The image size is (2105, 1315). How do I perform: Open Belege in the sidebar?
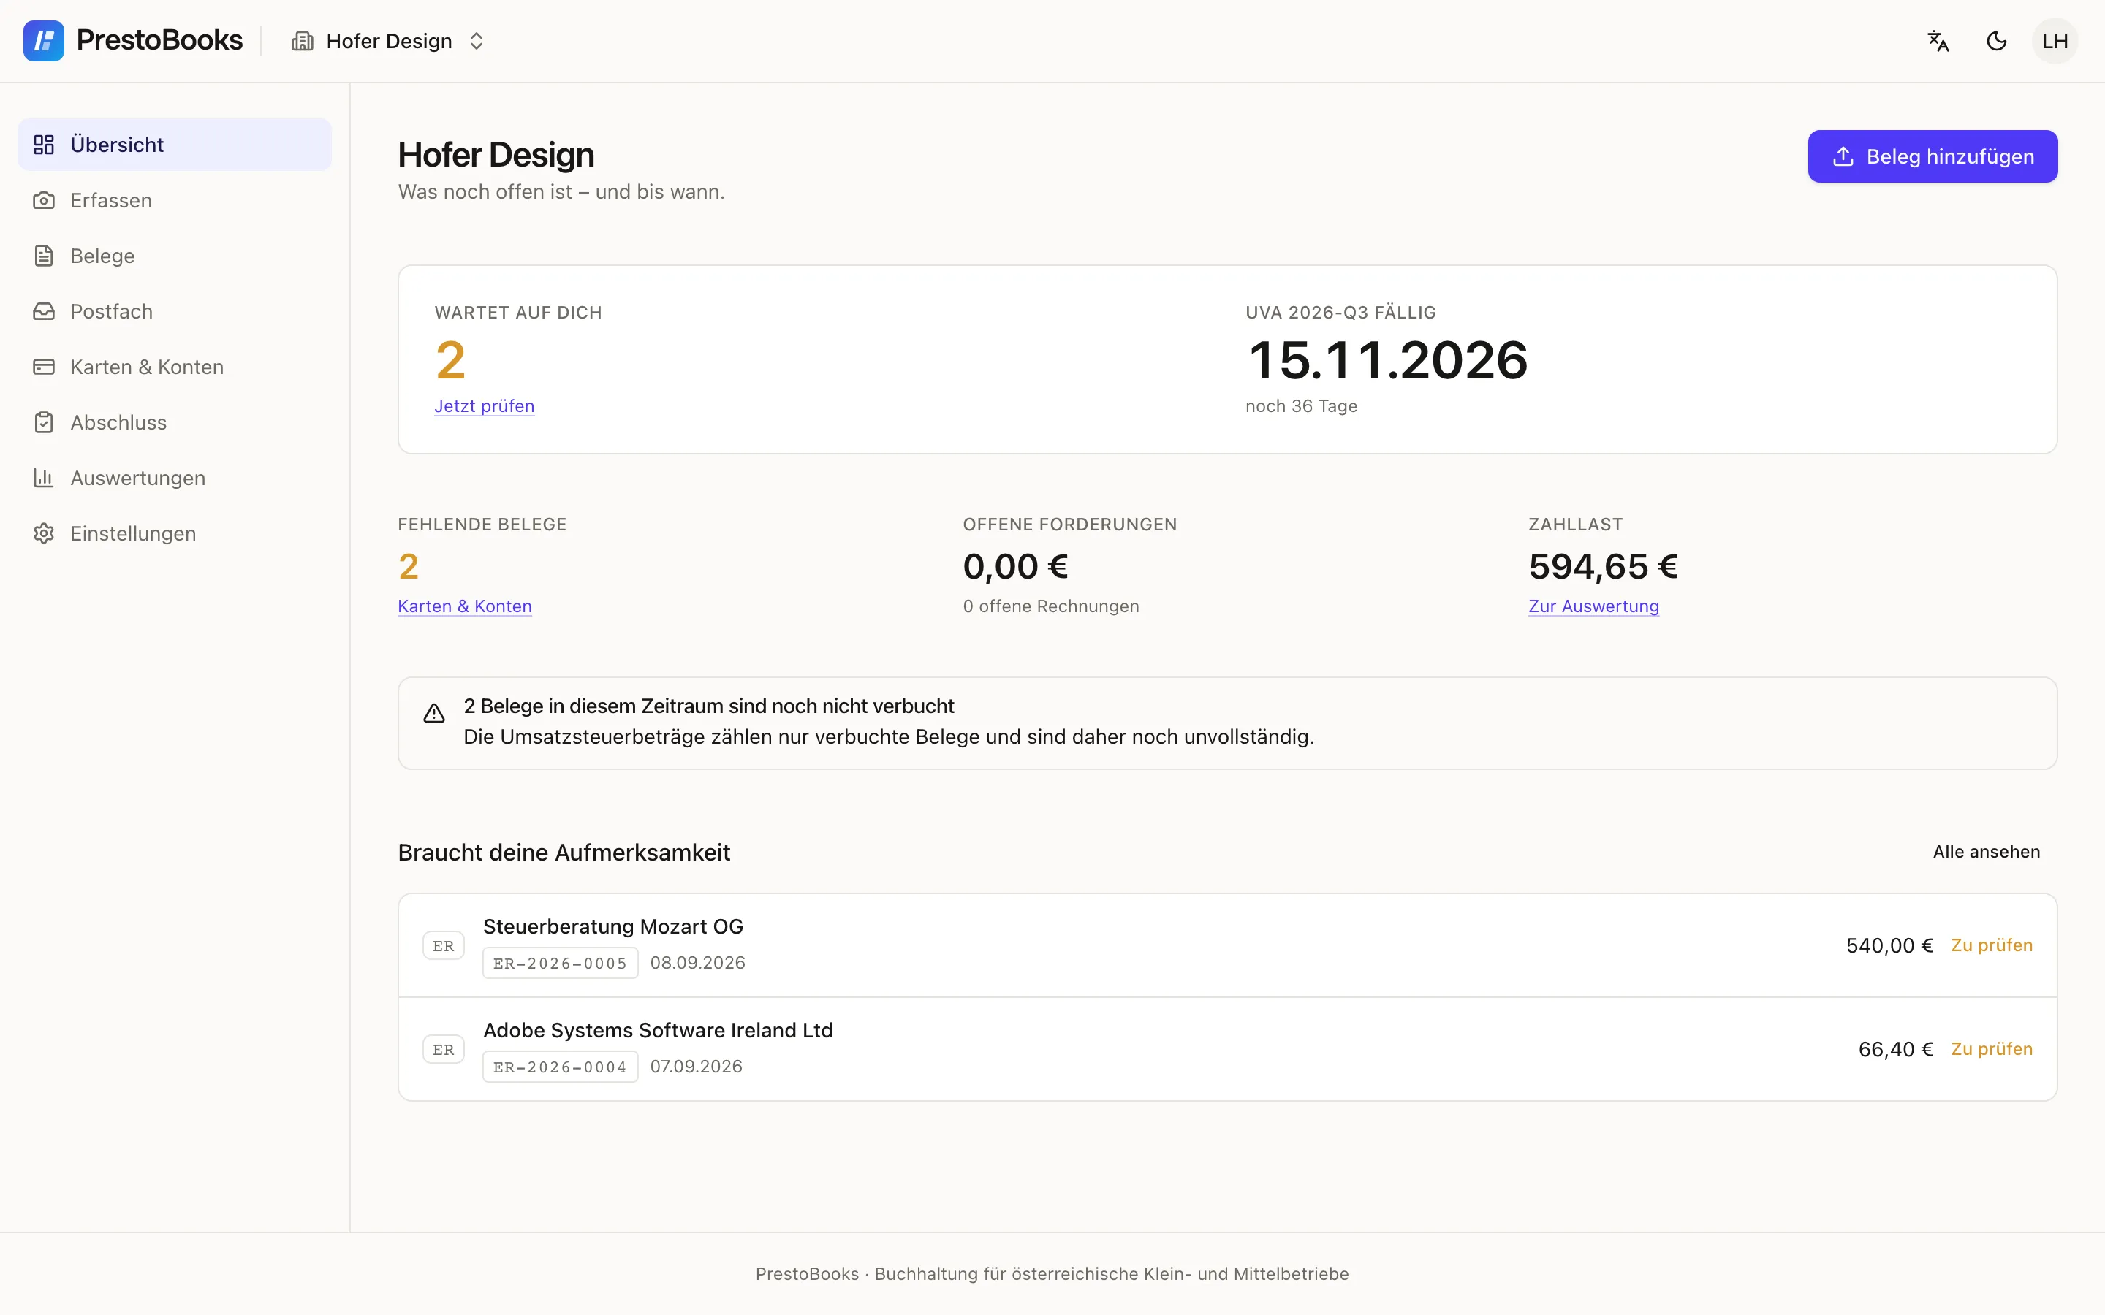[174, 256]
